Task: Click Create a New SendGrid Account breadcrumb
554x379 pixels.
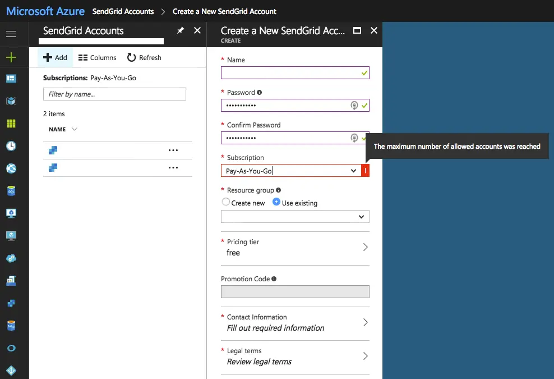Action: coord(224,11)
